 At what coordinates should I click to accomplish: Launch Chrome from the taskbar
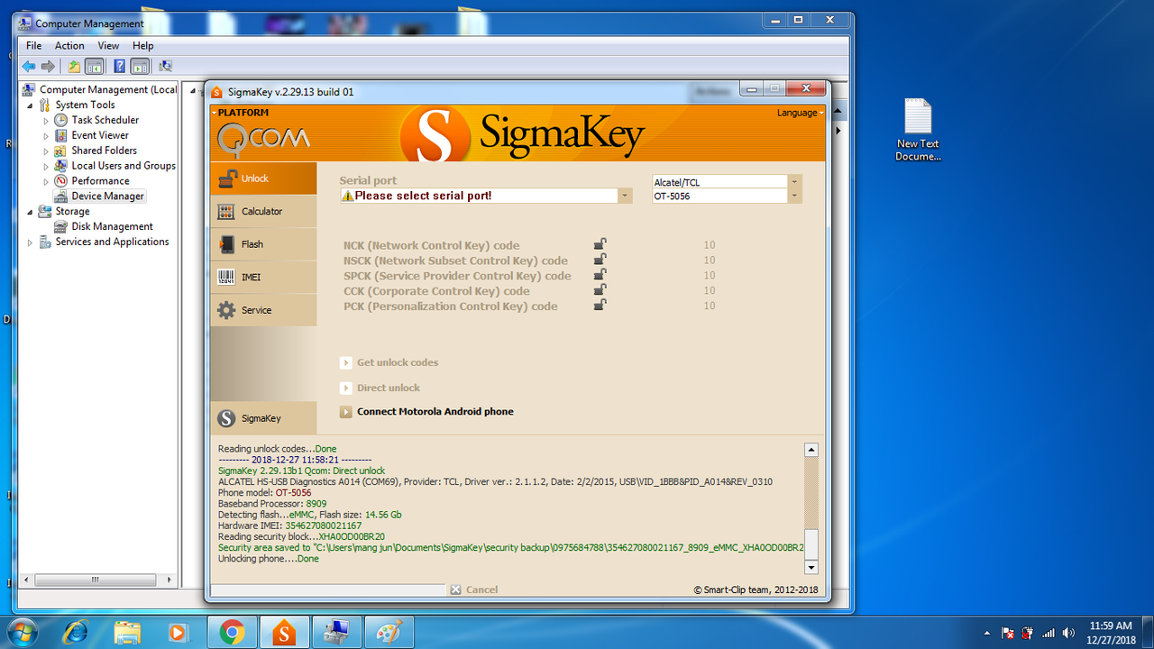pos(232,632)
